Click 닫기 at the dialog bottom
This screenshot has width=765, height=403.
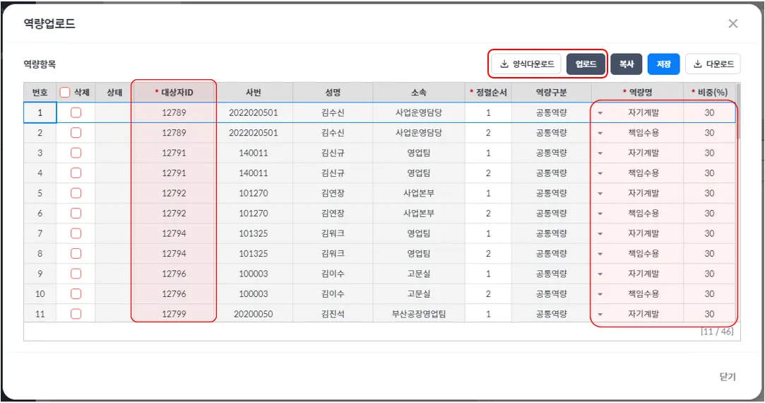click(728, 377)
